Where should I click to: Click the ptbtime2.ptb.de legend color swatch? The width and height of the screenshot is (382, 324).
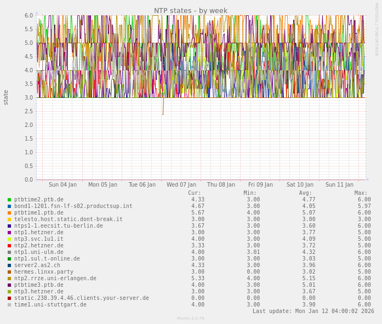click(x=9, y=200)
